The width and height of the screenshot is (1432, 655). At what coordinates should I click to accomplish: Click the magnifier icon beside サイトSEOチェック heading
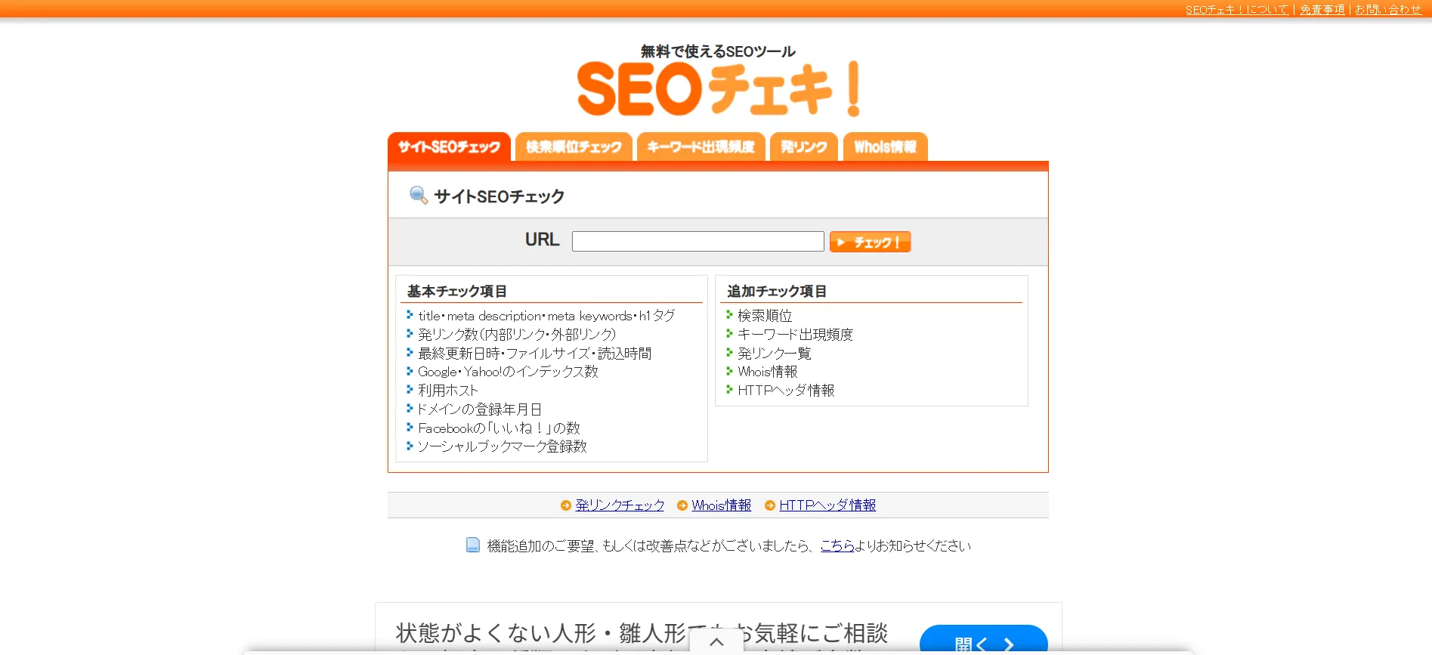(418, 196)
